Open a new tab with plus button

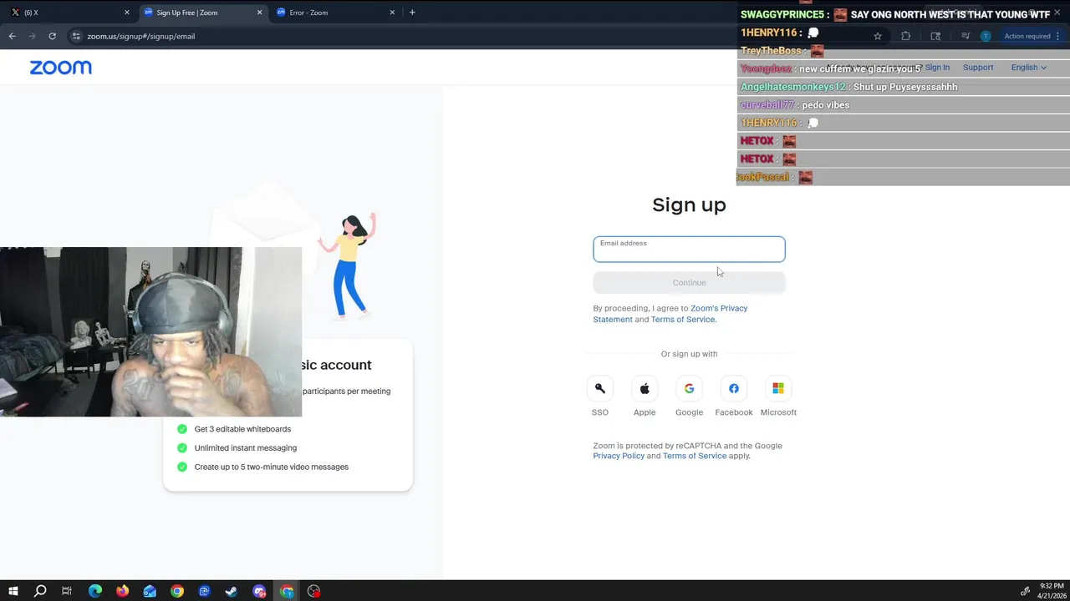[x=412, y=13]
